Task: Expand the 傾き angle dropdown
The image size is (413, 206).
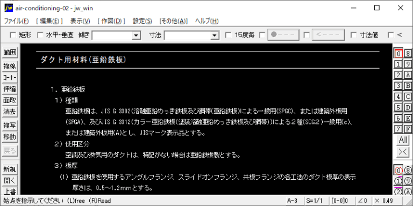Action: tap(137, 35)
